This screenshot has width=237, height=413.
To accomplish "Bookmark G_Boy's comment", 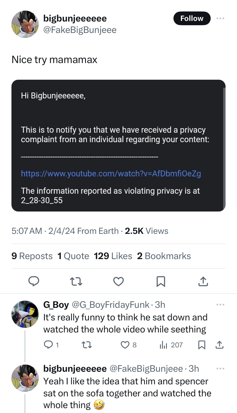I will coord(202,345).
